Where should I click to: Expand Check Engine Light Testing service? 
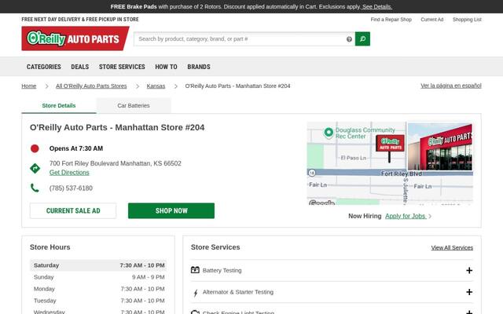point(469,312)
